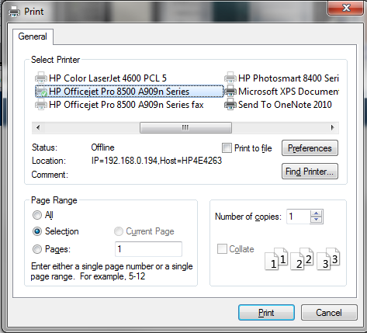
Task: Open printer Preferences
Action: pyautogui.click(x=310, y=148)
